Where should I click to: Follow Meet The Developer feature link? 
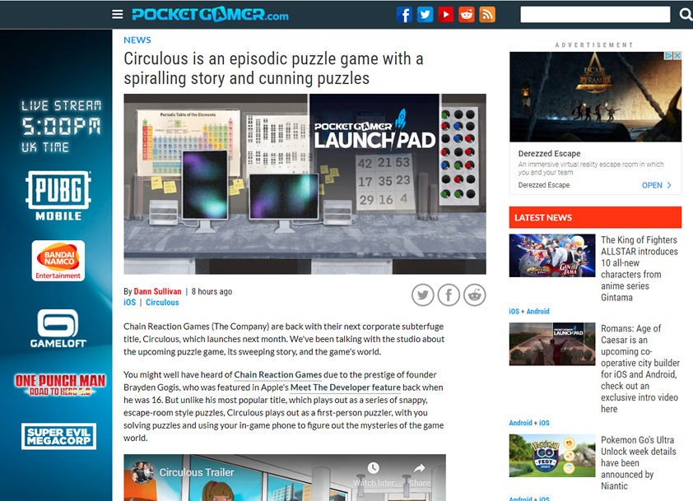coord(346,387)
